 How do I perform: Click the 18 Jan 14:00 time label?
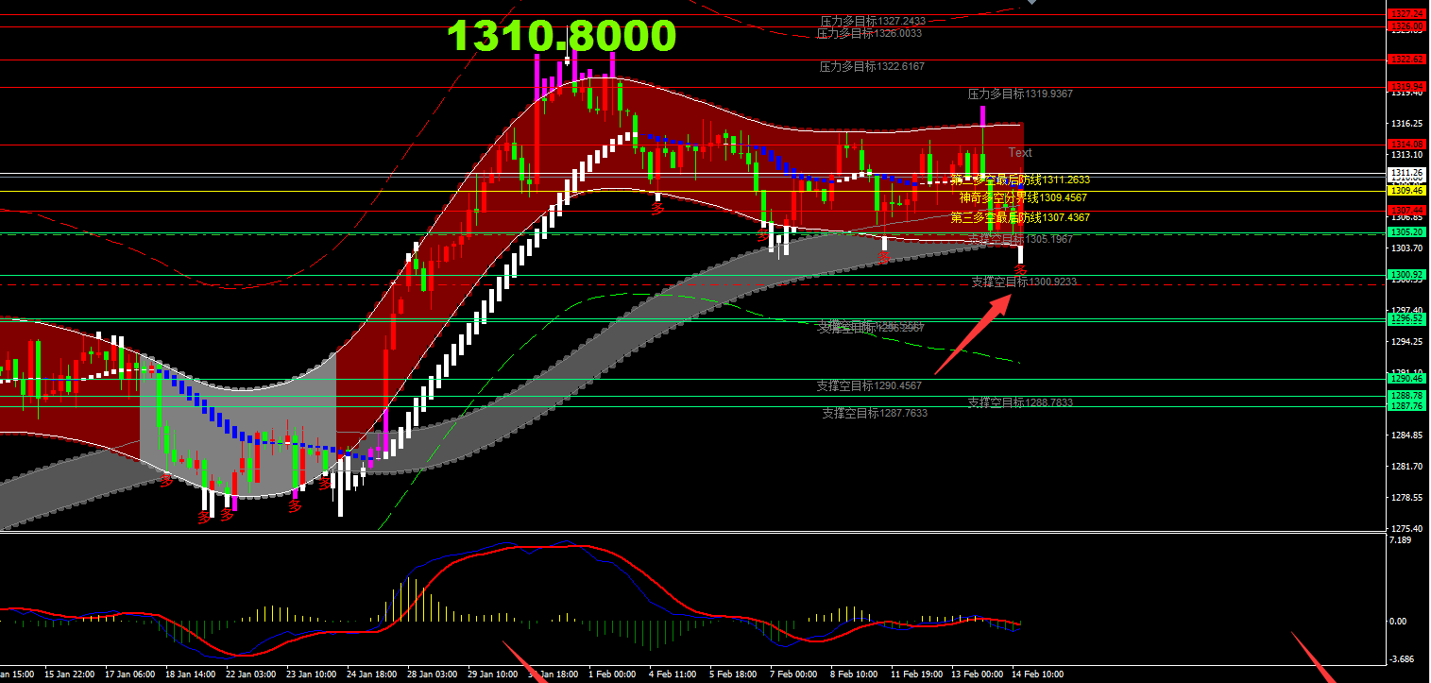[191, 674]
